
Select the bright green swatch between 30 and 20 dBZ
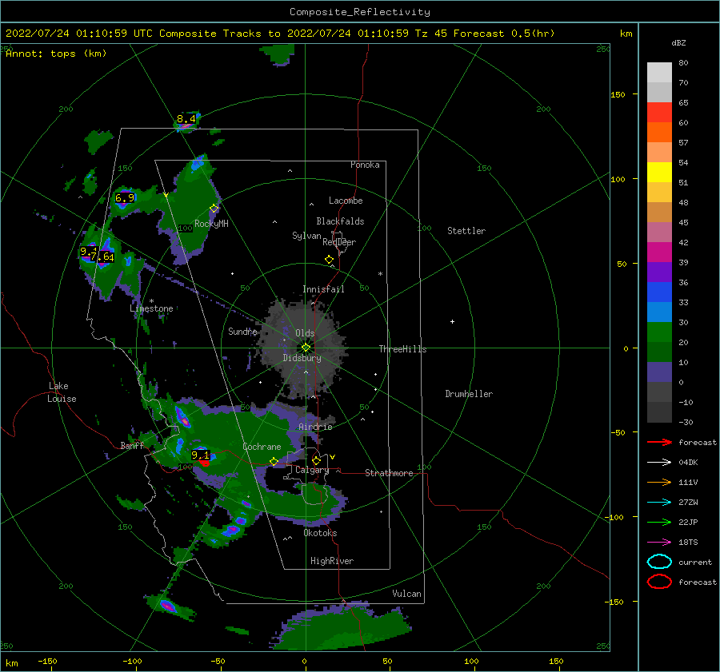tap(659, 332)
